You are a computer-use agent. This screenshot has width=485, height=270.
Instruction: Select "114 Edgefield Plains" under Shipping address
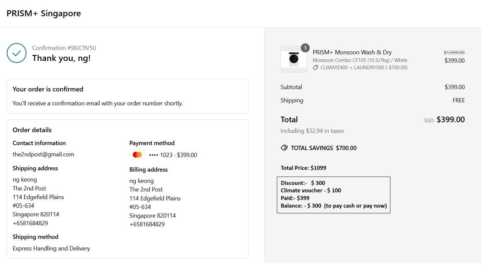[x=38, y=197]
